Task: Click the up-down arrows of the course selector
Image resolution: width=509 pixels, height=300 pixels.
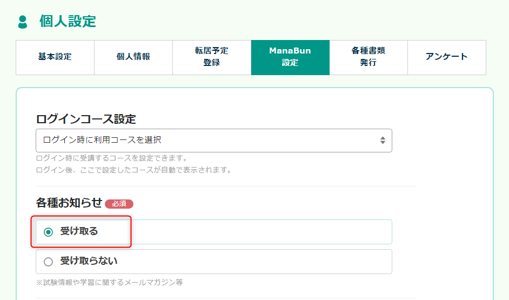Action: (383, 140)
